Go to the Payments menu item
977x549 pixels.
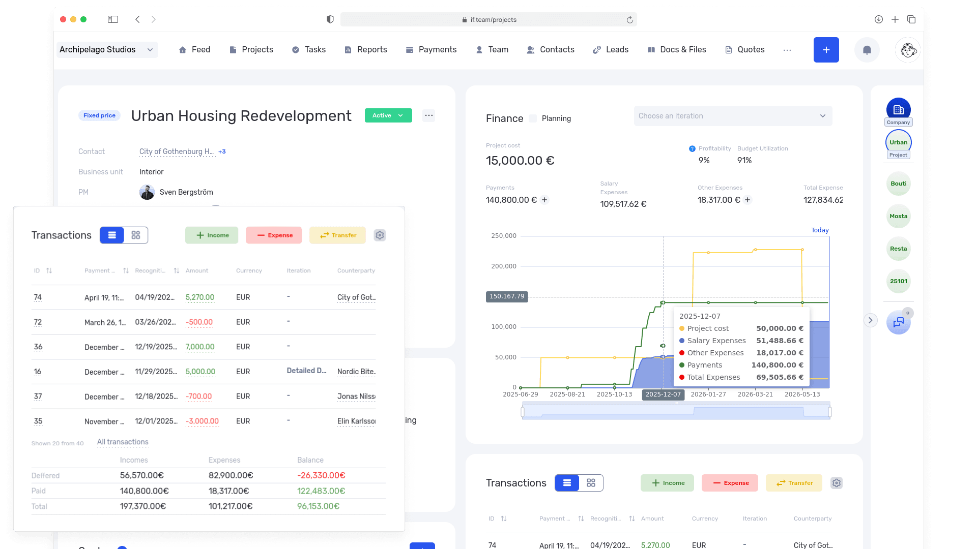431,50
